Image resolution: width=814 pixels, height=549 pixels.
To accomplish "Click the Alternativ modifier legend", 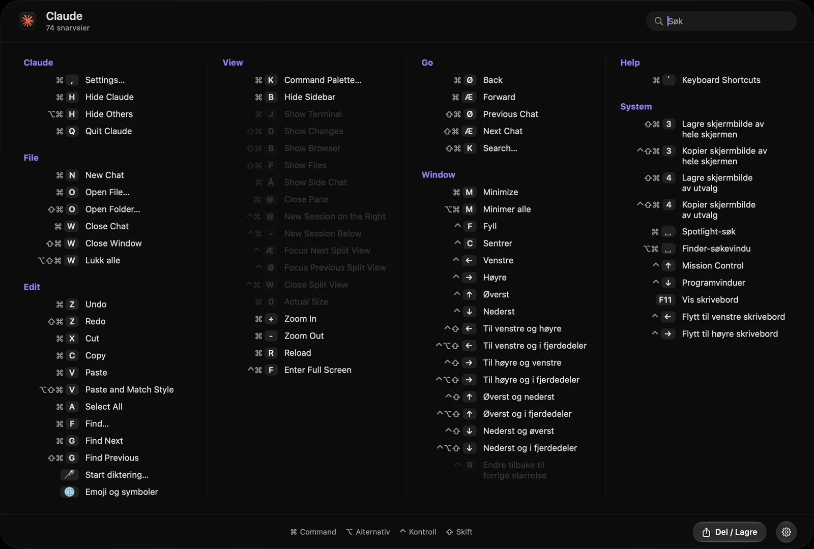I will coord(368,532).
